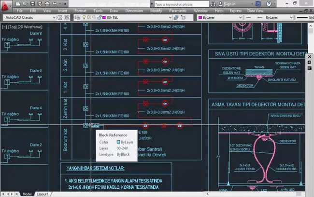Click the Sign In link
The width and height of the screenshot is (314, 197).
click(x=229, y=4)
